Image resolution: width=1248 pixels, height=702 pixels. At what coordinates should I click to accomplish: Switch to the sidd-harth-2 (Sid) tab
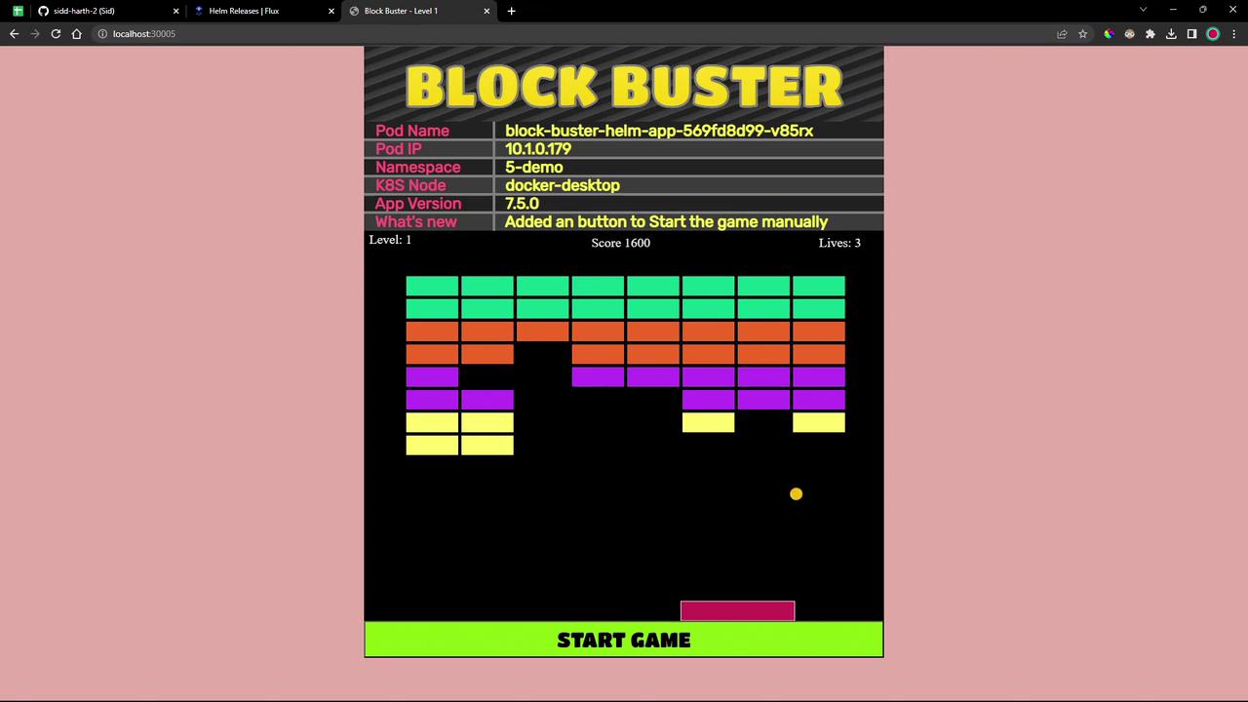point(107,11)
